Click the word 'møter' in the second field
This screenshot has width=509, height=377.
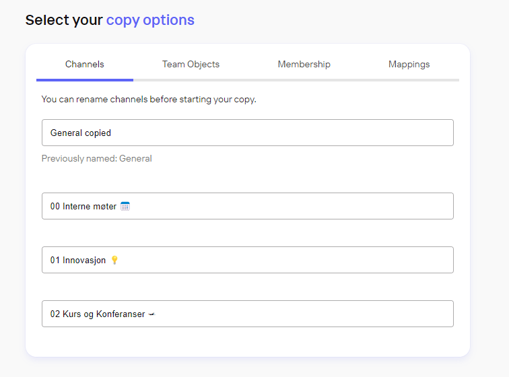pyautogui.click(x=104, y=206)
